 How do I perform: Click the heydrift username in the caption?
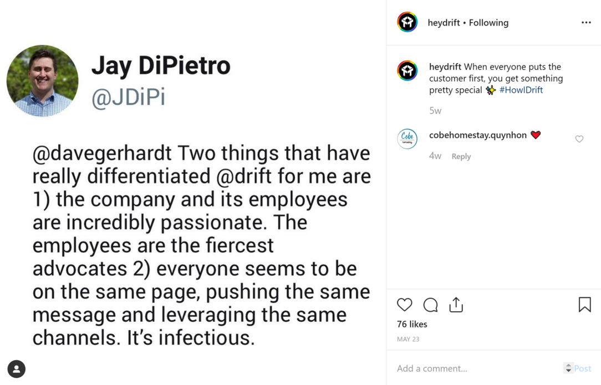446,66
